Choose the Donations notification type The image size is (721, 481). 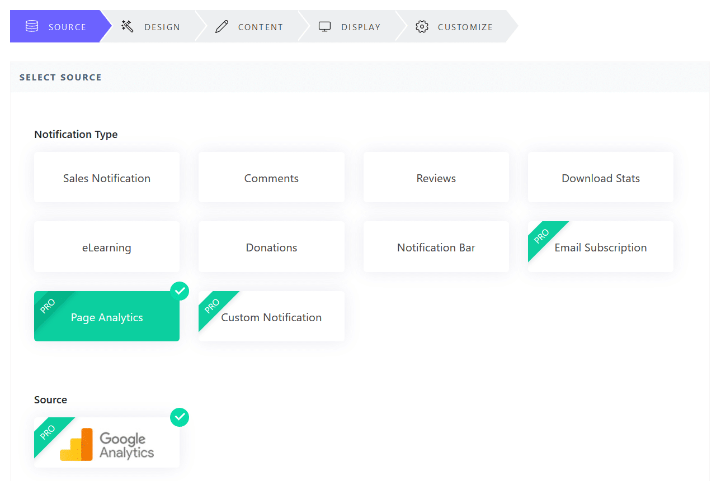pos(271,246)
